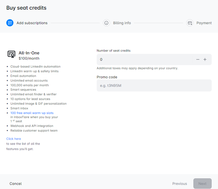Click the All-In-One plan title
Screen dimensions: 218x189
[x=29, y=53]
